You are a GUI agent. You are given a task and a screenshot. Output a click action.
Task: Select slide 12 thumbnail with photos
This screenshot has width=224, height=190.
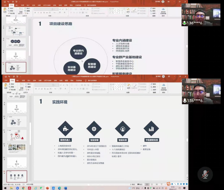17,149
